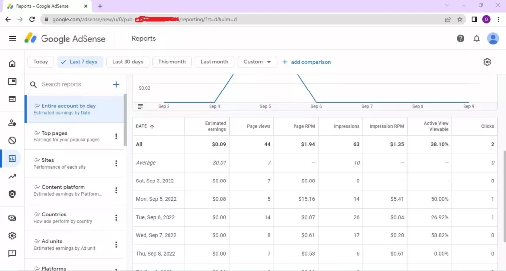
Task: Open the Payments sidebar icon
Action: tap(12, 218)
